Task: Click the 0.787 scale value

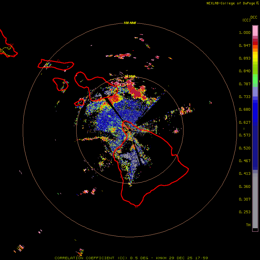Action: click(x=245, y=84)
